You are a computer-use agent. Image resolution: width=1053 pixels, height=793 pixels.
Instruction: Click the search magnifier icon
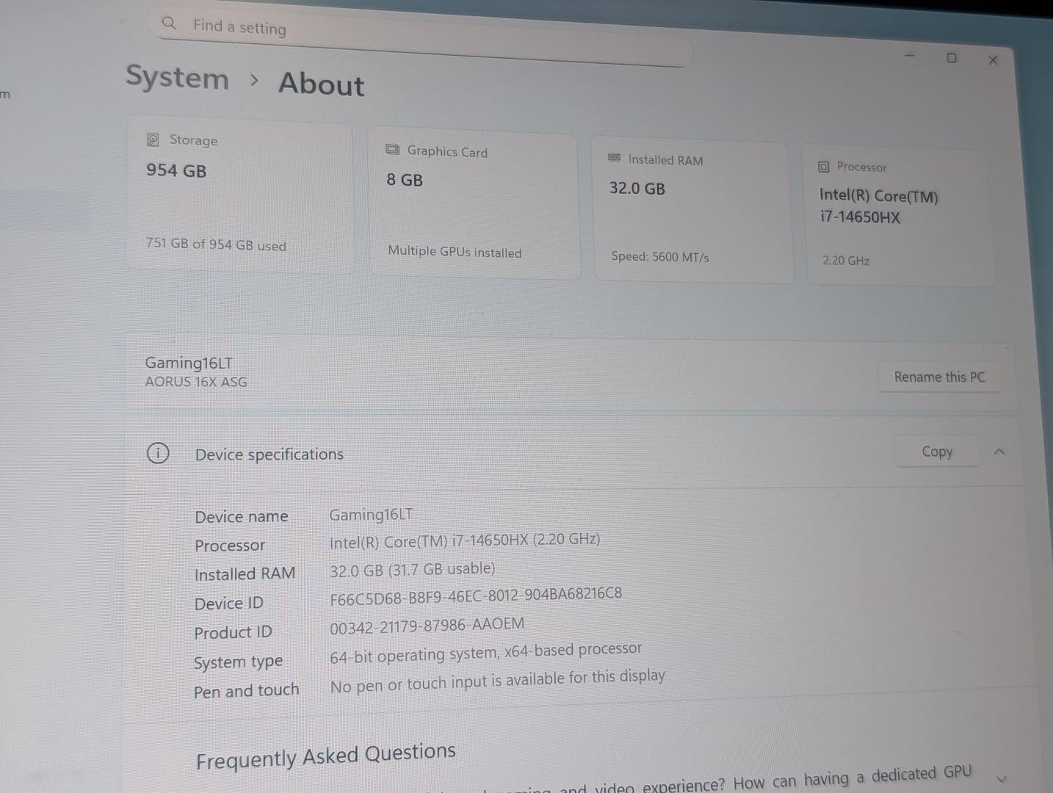tap(169, 23)
